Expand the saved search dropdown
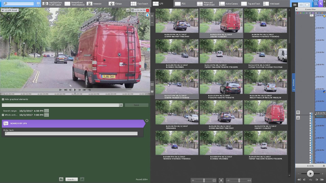 coord(121,105)
